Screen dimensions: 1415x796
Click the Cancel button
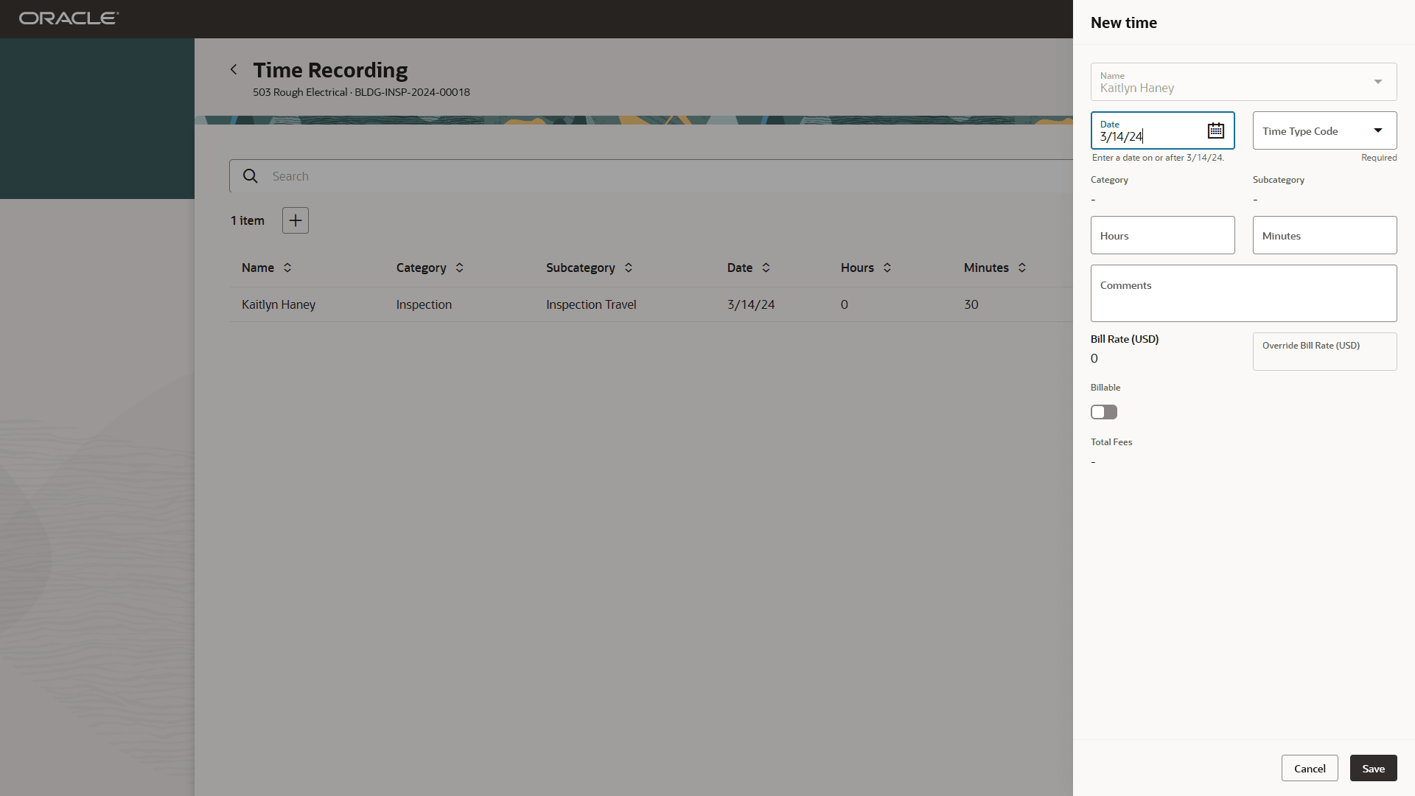(x=1310, y=768)
